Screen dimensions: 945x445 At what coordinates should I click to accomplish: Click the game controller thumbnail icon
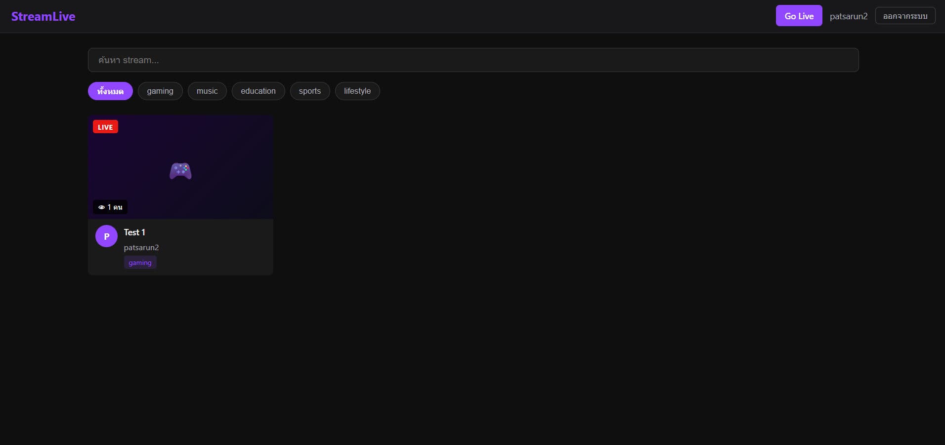pos(180,171)
